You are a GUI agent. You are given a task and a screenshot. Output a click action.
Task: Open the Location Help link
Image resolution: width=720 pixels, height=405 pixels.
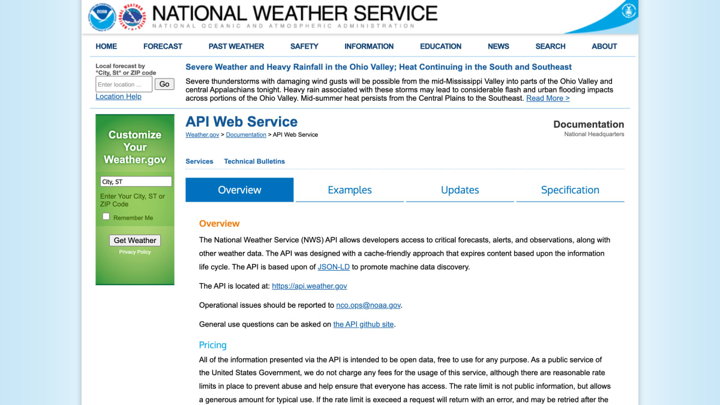(x=118, y=97)
